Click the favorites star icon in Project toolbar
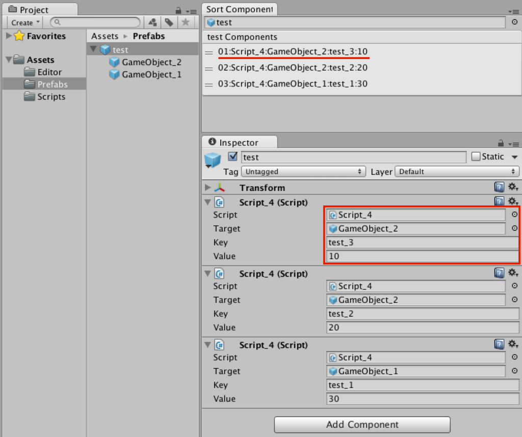 [x=186, y=22]
